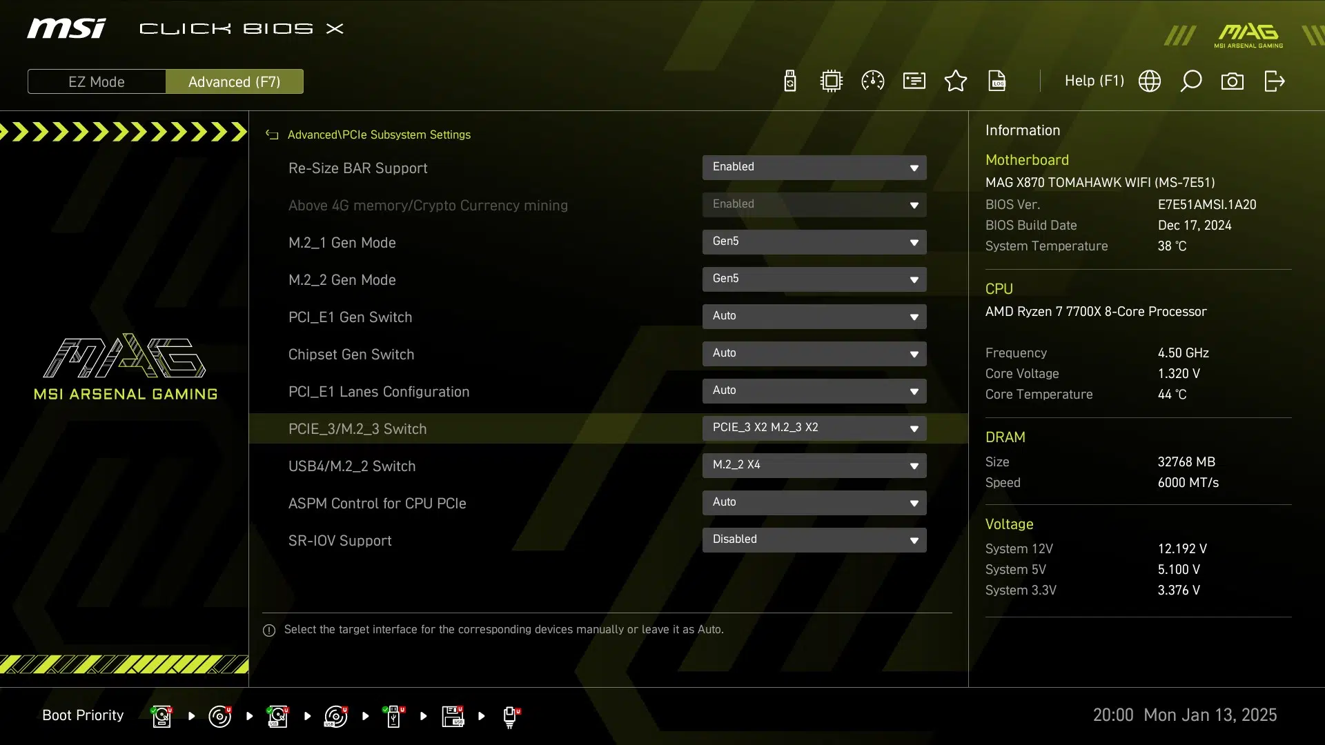Screen dimensions: 1325x745
Task: Open the CPU chip information icon
Action: (x=832, y=81)
